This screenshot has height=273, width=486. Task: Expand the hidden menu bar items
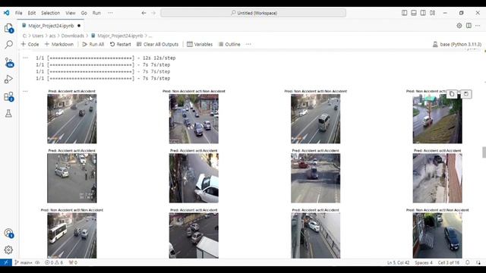coord(110,13)
